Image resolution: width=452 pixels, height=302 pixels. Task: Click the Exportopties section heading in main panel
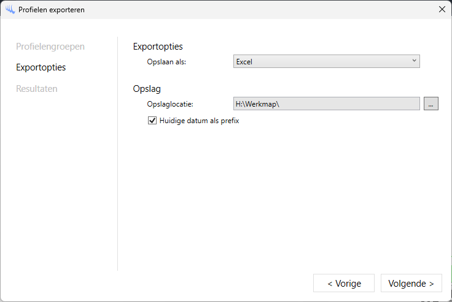[158, 47]
